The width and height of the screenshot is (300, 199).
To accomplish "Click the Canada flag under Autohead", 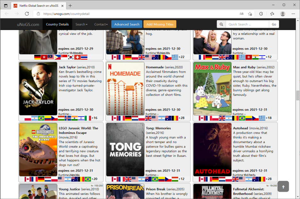I will [202, 179].
